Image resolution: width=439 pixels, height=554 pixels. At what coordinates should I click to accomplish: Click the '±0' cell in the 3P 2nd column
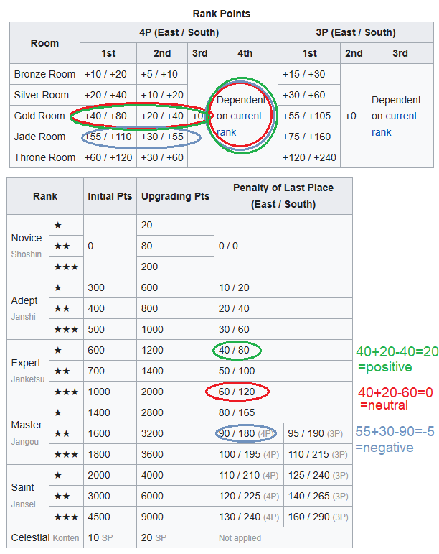[354, 116]
